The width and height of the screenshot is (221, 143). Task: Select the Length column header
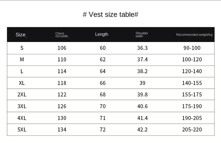[x=102, y=34]
